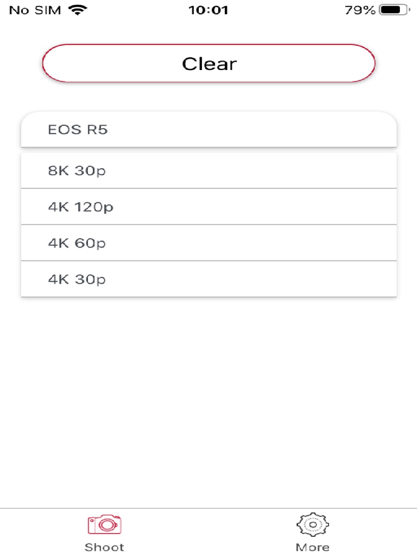Tap the 79% battery percentage text

click(x=360, y=10)
